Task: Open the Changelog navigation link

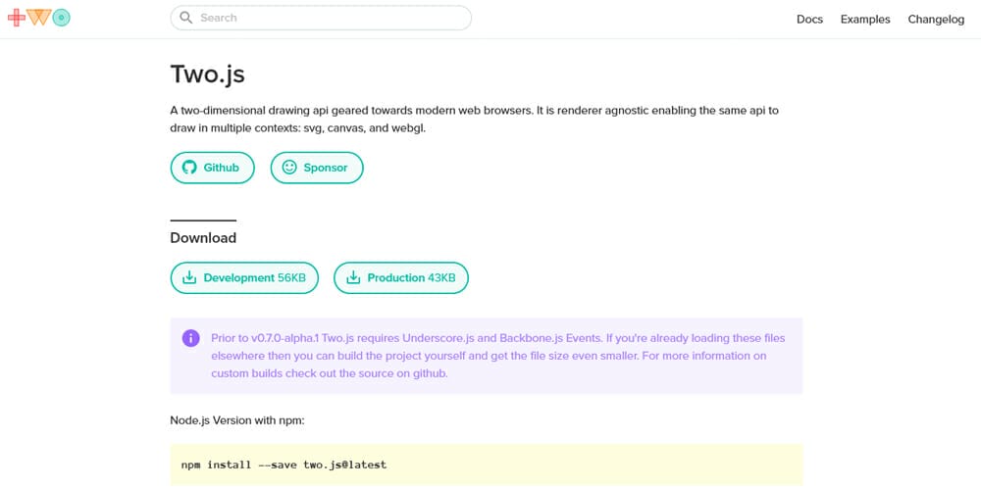Action: 936,20
